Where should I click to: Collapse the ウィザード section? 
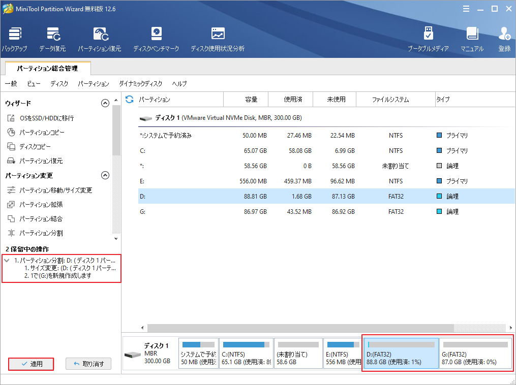point(105,103)
